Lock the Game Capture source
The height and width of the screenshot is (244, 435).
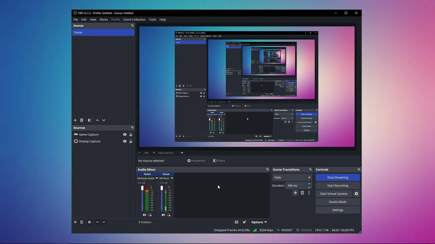tap(130, 135)
